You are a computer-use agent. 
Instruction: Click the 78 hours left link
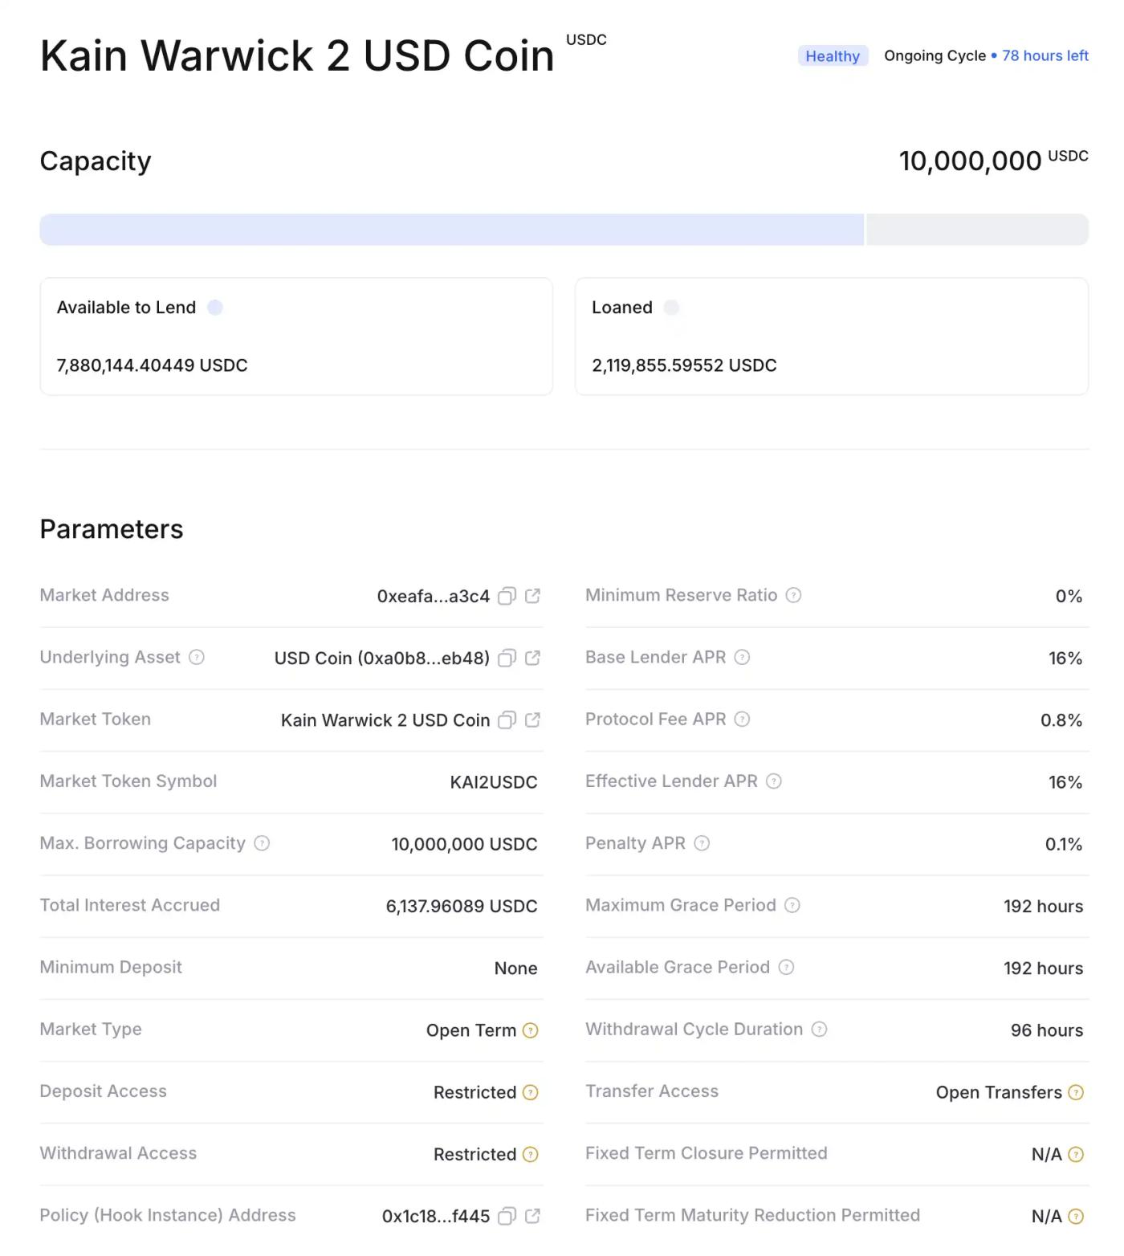click(x=1045, y=56)
